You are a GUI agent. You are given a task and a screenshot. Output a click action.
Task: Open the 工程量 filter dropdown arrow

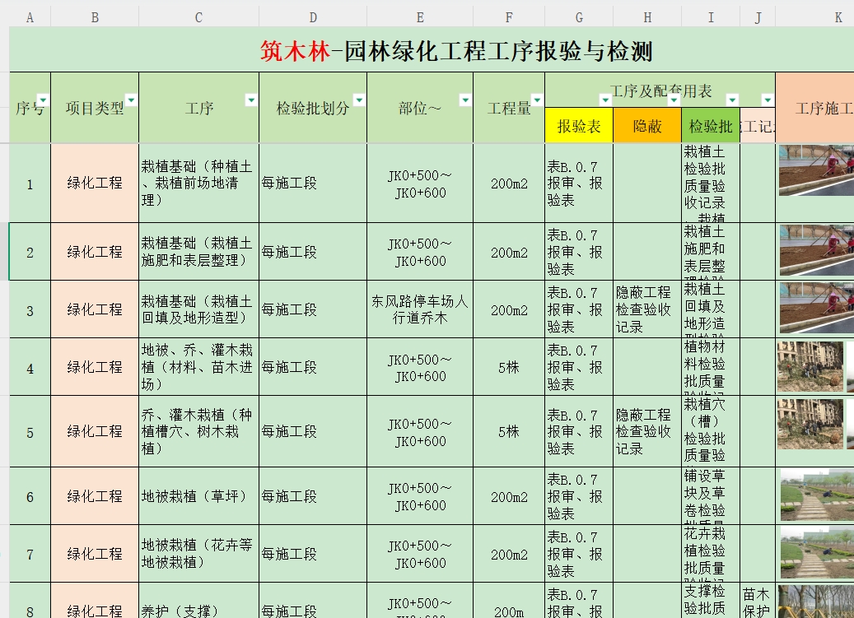538,100
